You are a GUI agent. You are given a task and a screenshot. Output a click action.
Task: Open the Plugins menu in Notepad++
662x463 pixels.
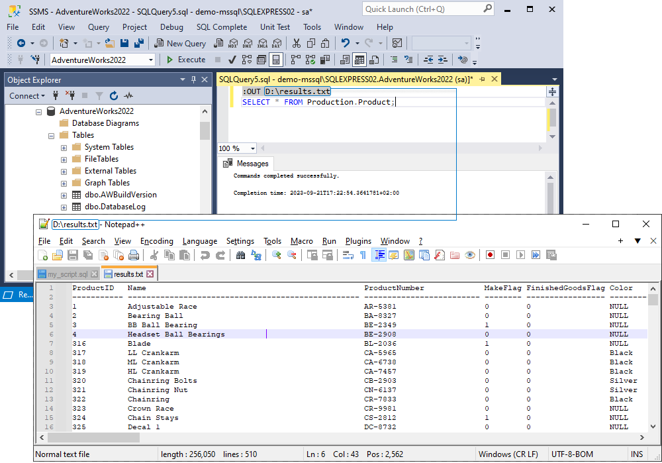358,241
